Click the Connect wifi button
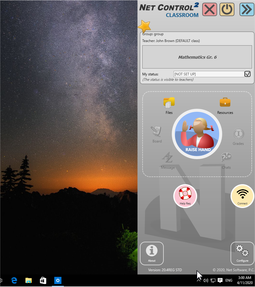Image resolution: width=255 pixels, height=287 pixels. click(x=242, y=196)
